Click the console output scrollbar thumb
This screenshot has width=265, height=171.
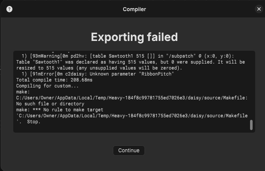coord(251,125)
